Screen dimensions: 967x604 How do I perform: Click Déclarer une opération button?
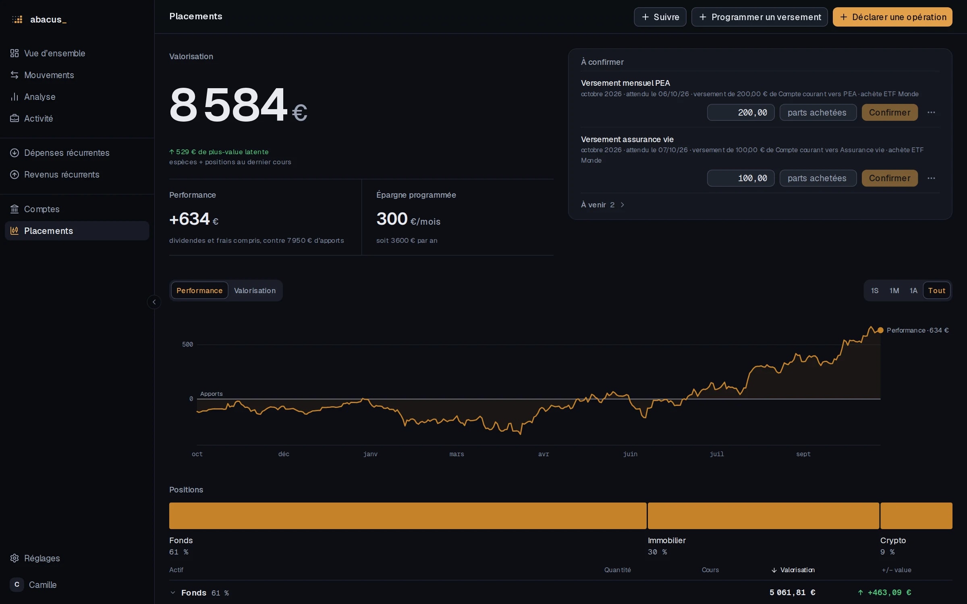(x=892, y=17)
